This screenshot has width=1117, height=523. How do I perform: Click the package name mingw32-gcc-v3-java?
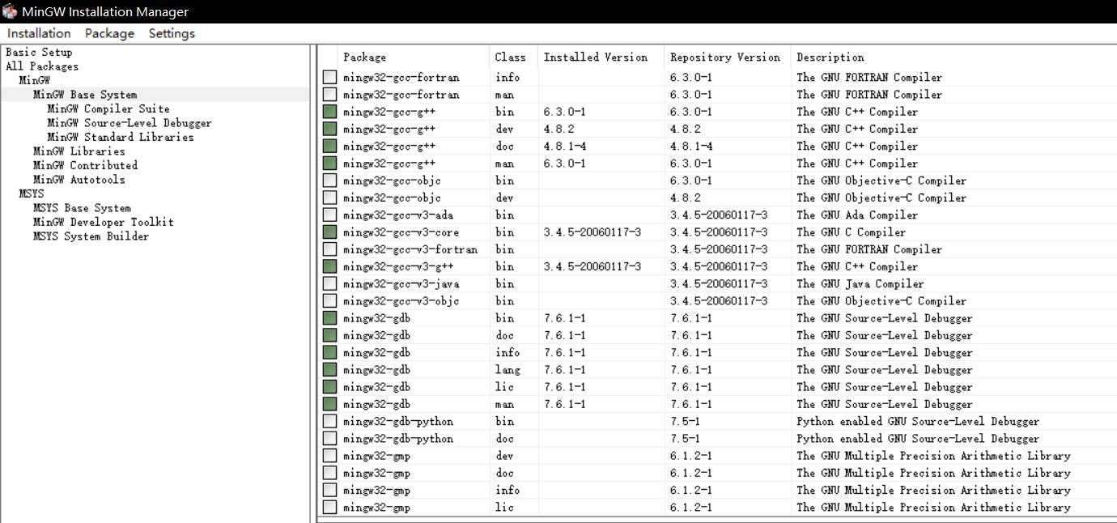tap(401, 284)
